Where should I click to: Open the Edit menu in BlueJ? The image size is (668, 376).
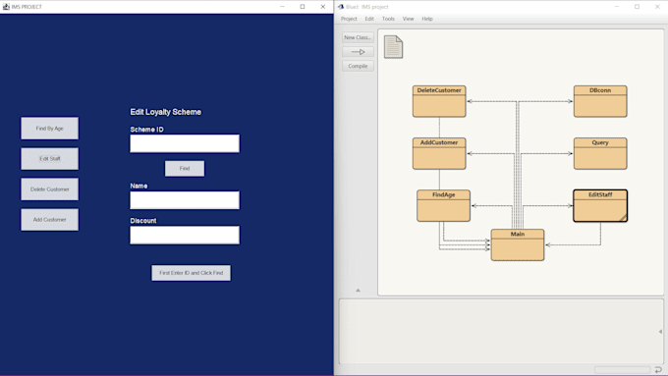(x=369, y=19)
